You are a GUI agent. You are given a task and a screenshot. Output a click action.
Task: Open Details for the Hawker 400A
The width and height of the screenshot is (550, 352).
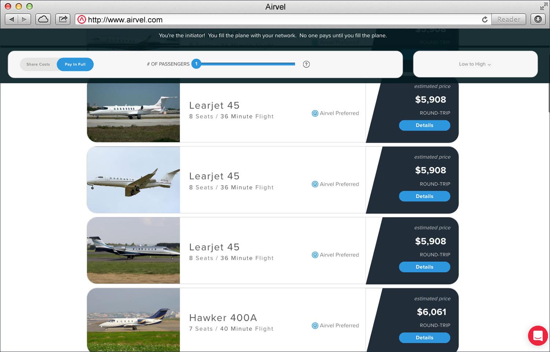425,338
